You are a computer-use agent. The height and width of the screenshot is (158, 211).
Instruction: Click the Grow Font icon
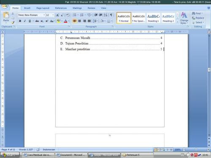tap(57, 15)
